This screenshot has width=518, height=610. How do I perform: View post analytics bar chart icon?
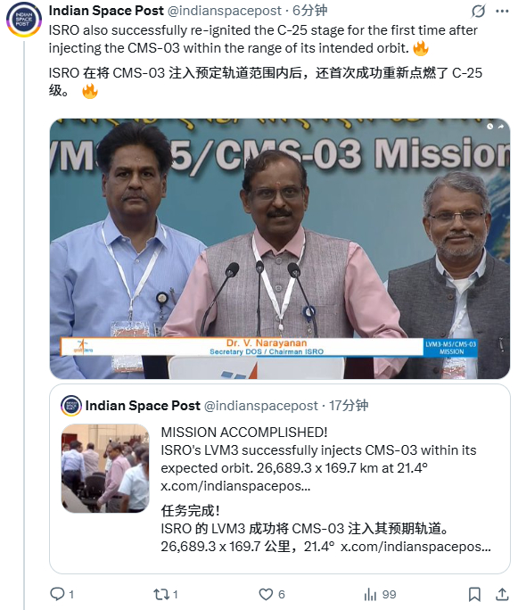pos(370,594)
